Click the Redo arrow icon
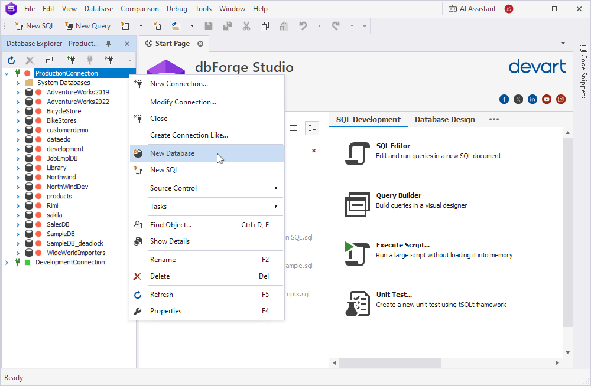The image size is (591, 386). tap(336, 26)
